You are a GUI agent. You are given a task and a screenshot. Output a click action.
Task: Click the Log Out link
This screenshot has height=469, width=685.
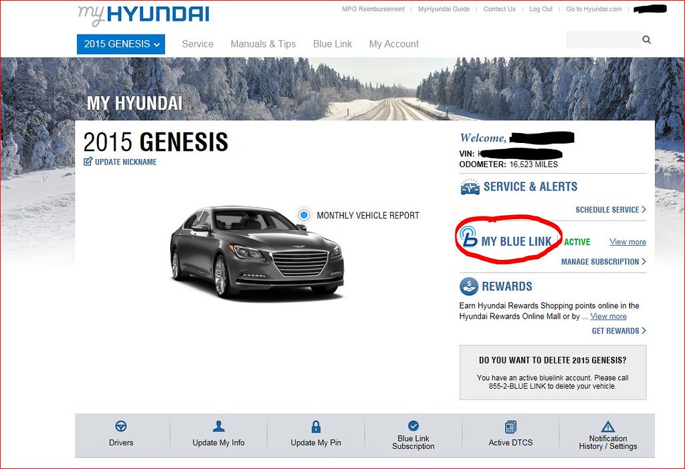pos(541,9)
